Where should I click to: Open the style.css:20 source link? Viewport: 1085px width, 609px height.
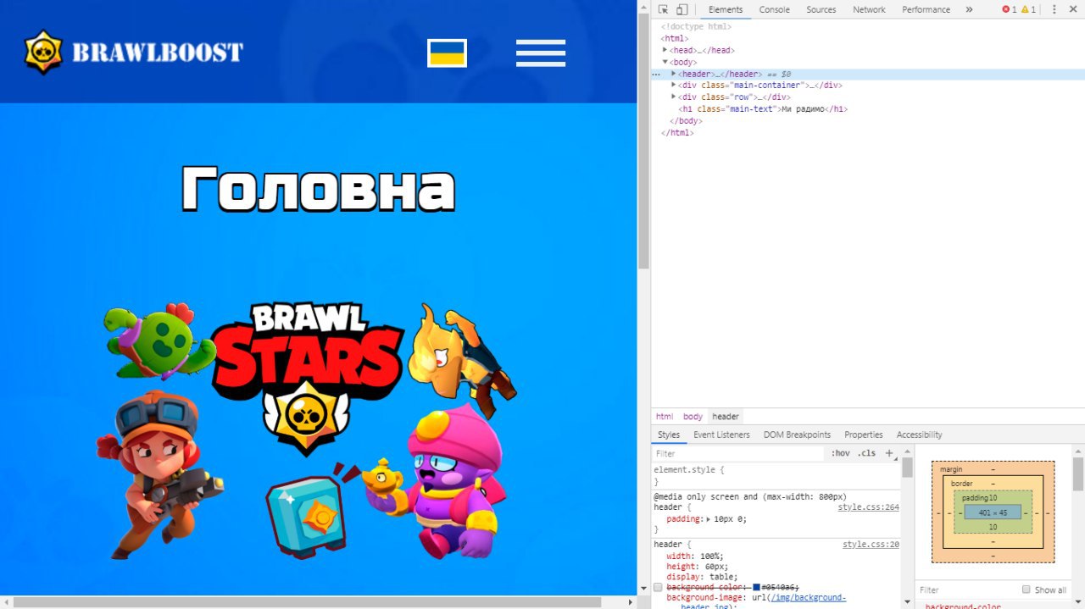point(871,545)
